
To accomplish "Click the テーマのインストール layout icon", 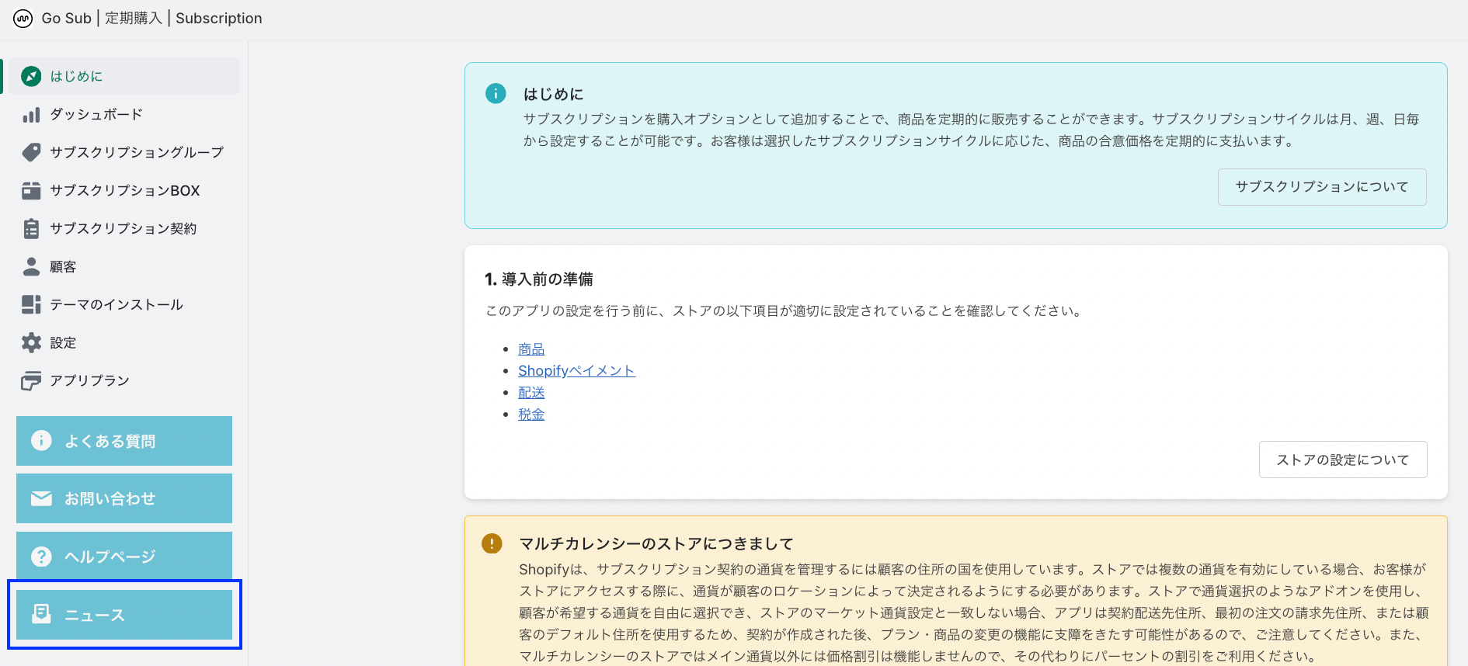I will 31,304.
